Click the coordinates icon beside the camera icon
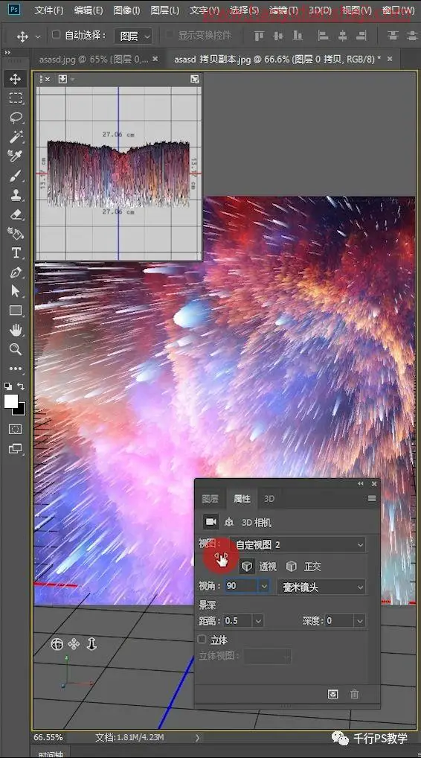Screen dimensions: 421x758 pyautogui.click(x=229, y=523)
